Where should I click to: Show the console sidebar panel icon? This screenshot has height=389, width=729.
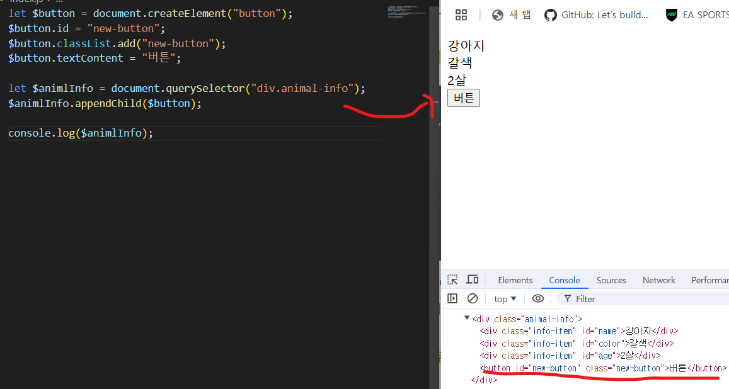point(452,298)
